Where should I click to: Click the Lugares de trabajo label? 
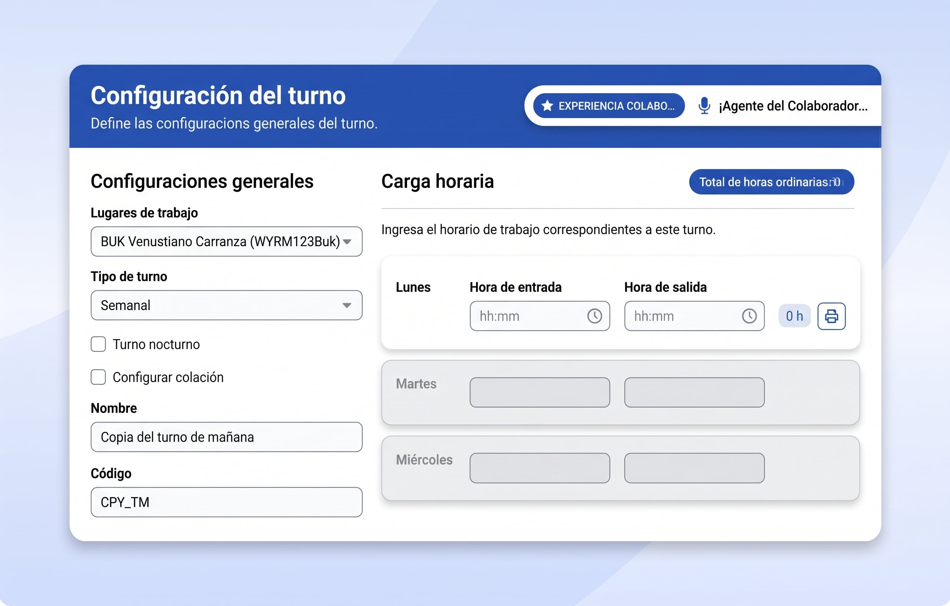[144, 213]
